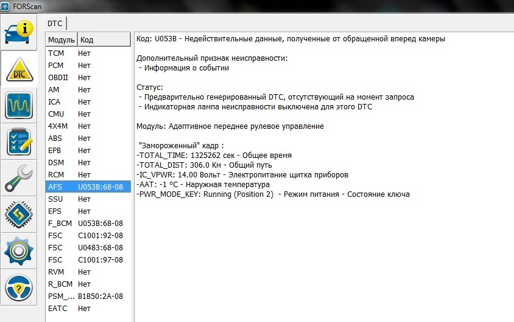Screen dimensions: 514x322
Task: Select the RCM module row
Action: coord(88,174)
